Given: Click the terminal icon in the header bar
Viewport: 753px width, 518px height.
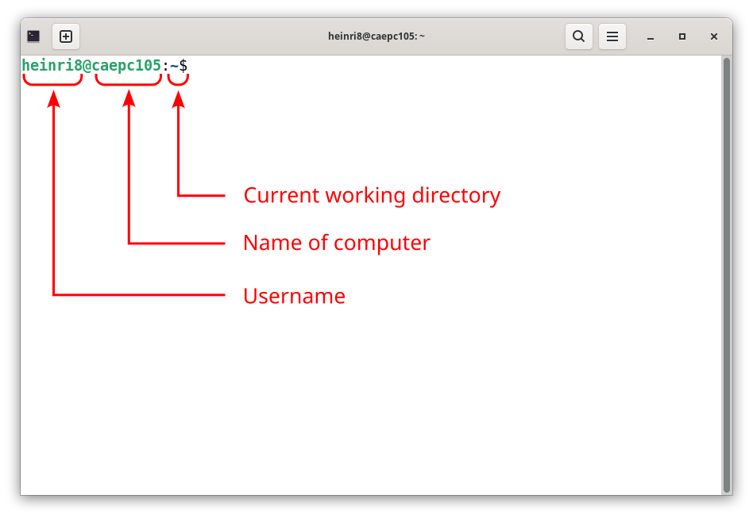Looking at the screenshot, I should [x=33, y=36].
